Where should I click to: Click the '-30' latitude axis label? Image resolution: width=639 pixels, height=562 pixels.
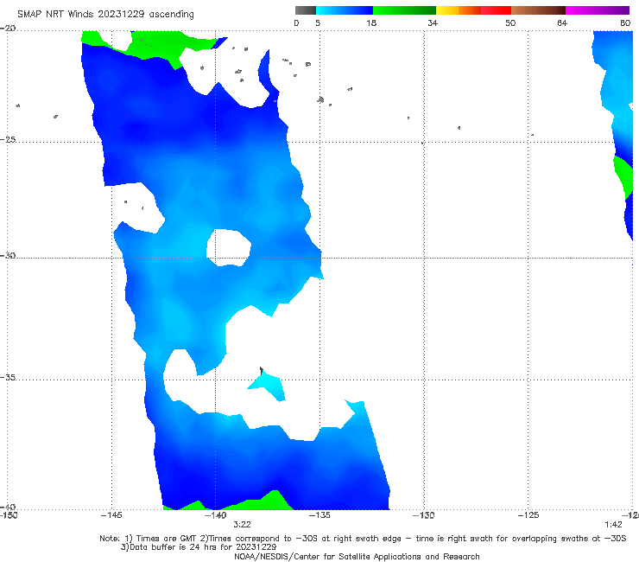(8, 255)
